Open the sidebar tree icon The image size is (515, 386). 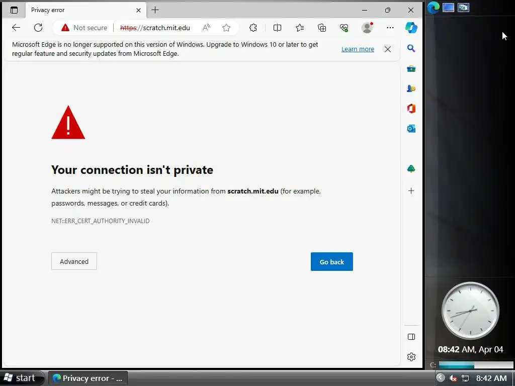(411, 169)
